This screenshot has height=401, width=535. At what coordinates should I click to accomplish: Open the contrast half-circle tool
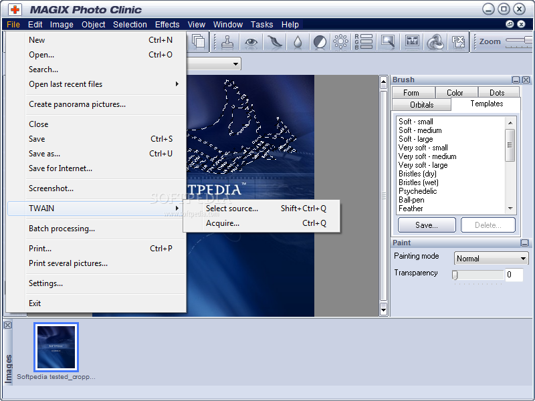320,42
